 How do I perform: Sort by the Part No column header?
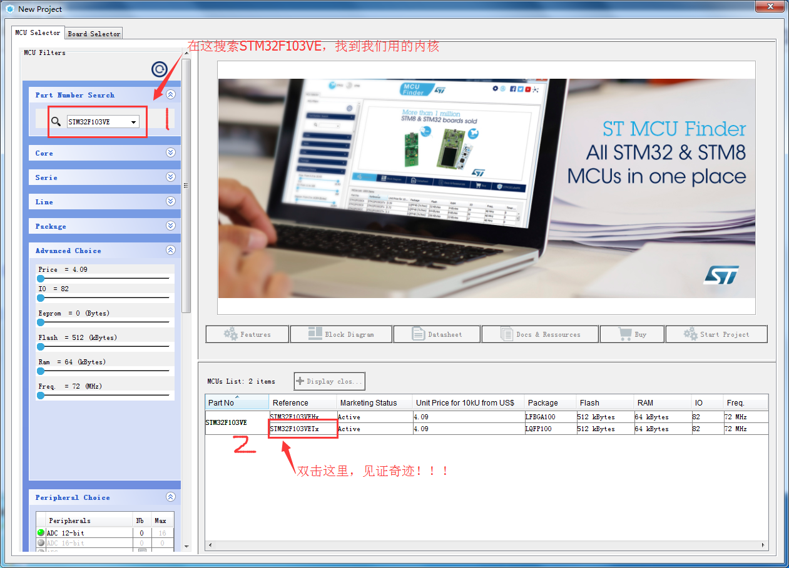click(x=237, y=402)
